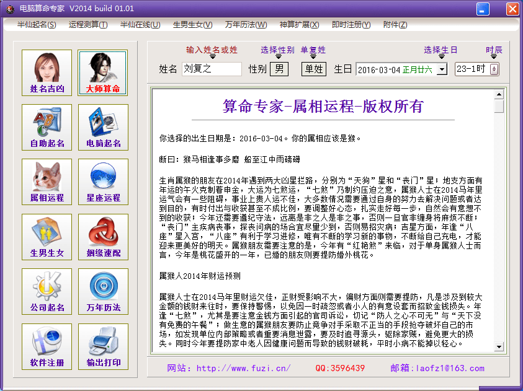The width and height of the screenshot is (523, 391).
Task: Click the 姓名 name input field
Action: [x=212, y=69]
